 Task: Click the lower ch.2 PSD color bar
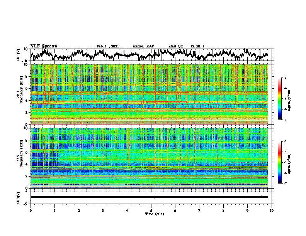[x=279, y=162]
